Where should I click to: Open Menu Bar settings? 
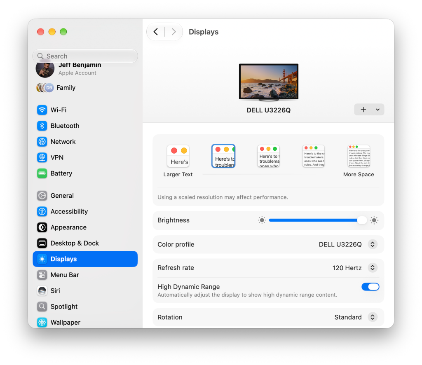click(85, 275)
